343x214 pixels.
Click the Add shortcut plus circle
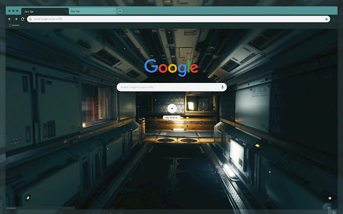172,109
